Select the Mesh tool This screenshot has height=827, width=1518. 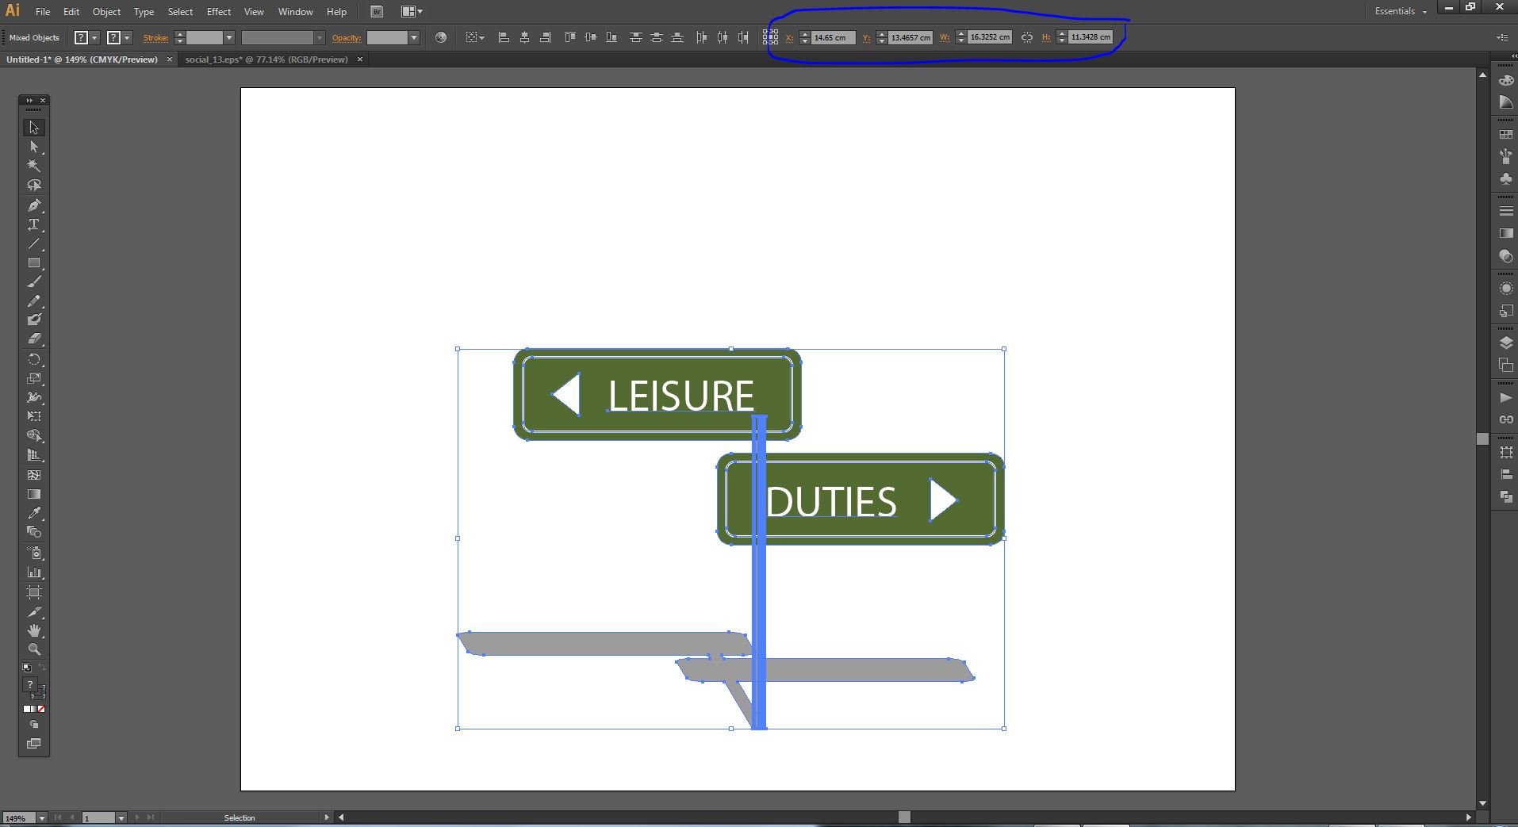pos(34,475)
